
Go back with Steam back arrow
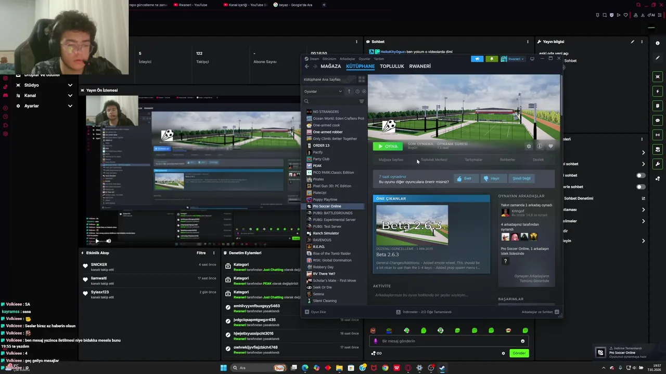[307, 66]
